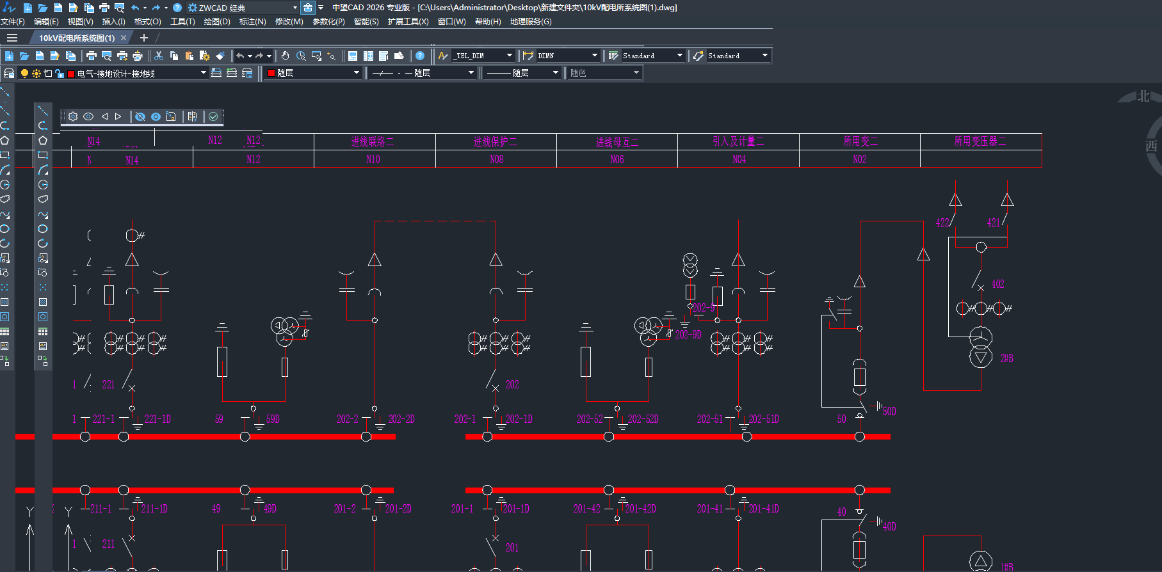Select the Zoom Window tool

click(316, 56)
